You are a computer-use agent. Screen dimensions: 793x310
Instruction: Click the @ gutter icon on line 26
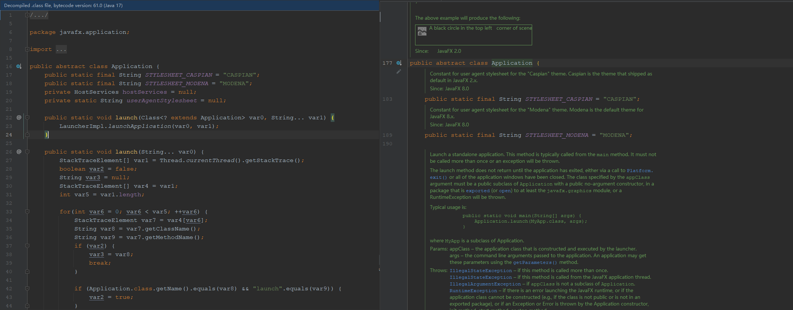[x=19, y=152]
